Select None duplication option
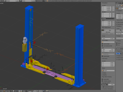This screenshot has height=92, width=123. (x=118, y=53)
